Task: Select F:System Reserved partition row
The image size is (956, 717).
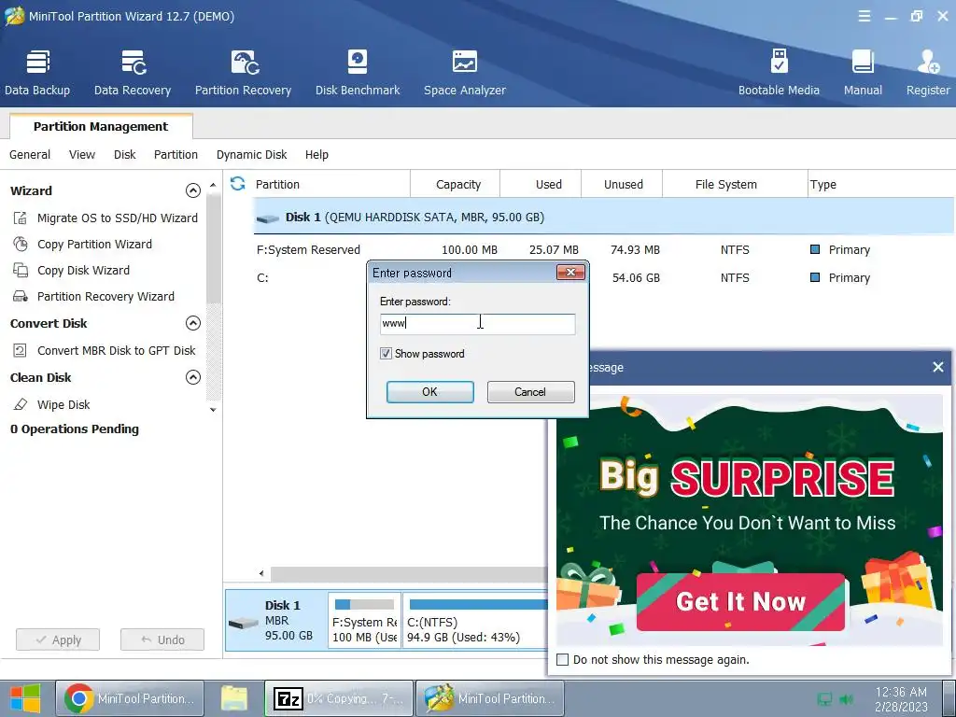Action: point(604,250)
